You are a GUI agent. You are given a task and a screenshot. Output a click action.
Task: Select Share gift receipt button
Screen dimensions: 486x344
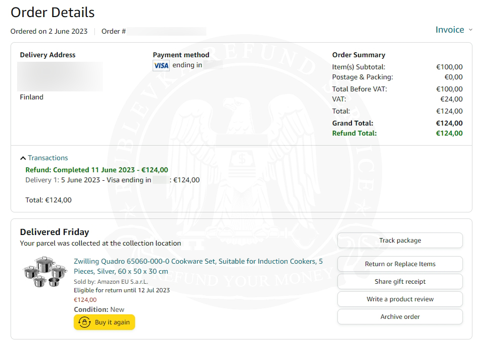coord(400,281)
